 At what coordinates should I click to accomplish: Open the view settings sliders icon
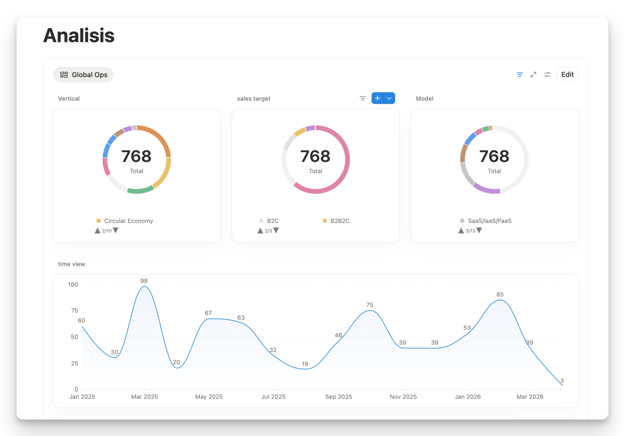click(x=547, y=75)
